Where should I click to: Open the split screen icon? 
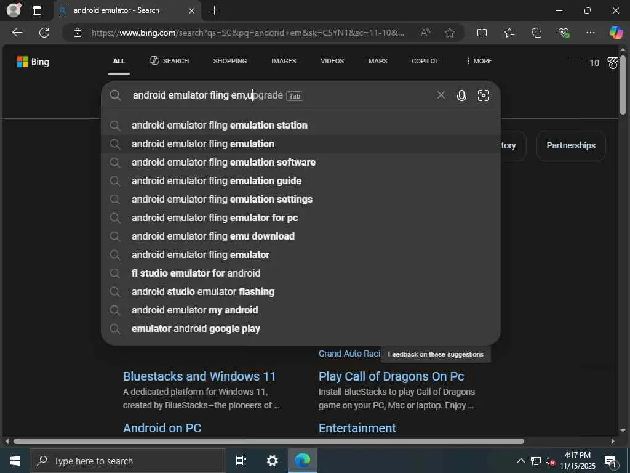[x=482, y=33]
